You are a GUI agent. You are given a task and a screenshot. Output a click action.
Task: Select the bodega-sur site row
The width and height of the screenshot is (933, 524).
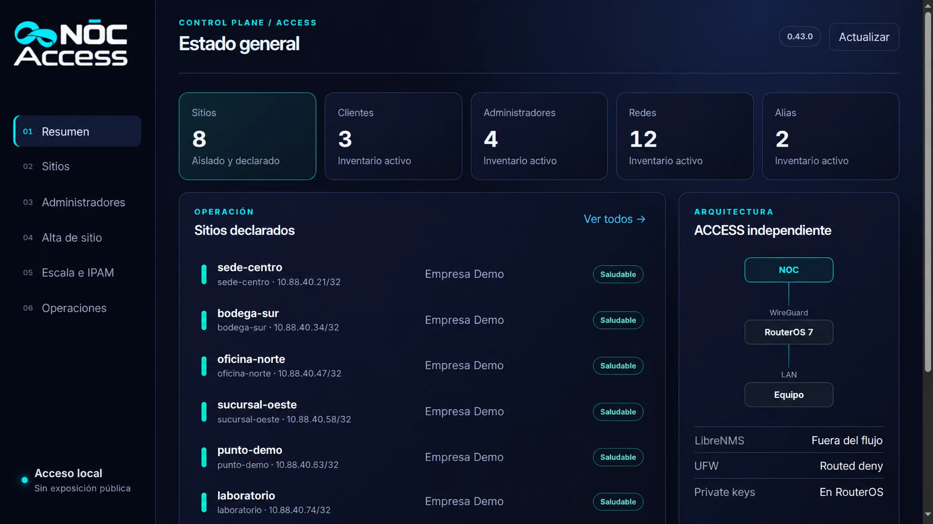point(422,320)
